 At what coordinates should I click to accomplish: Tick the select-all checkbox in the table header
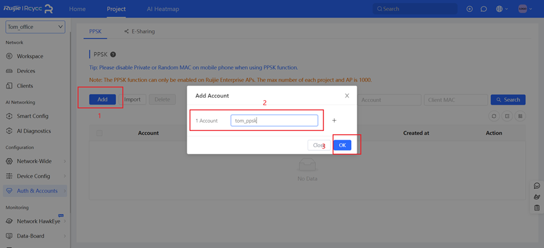pos(100,133)
